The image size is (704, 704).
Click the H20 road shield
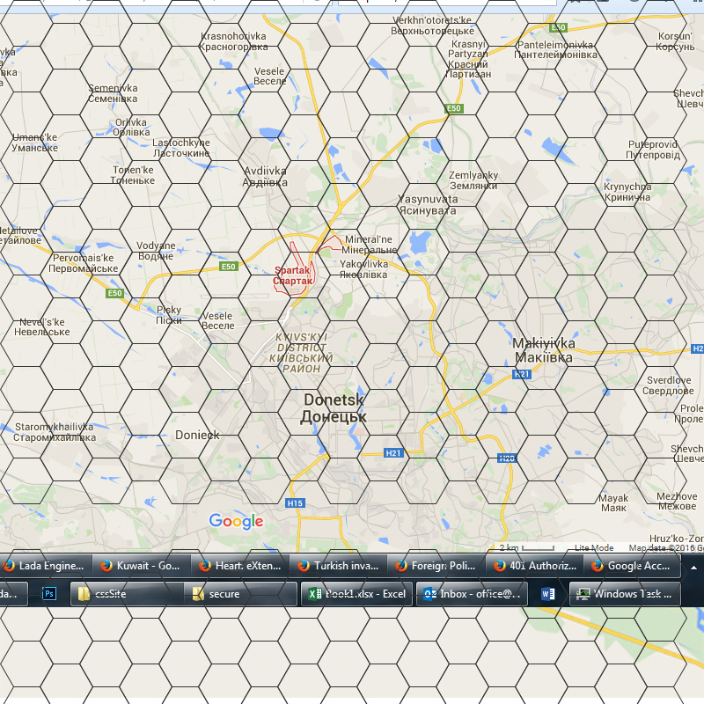pos(508,458)
